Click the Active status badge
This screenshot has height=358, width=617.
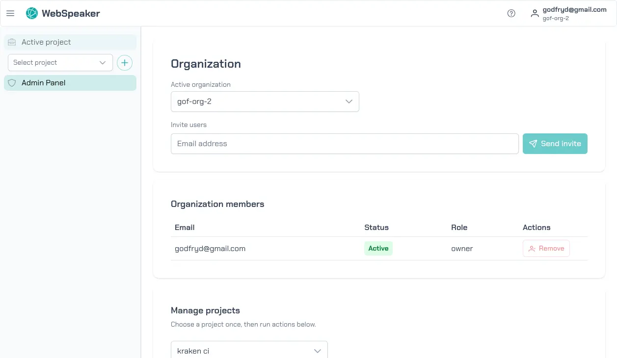coord(378,248)
